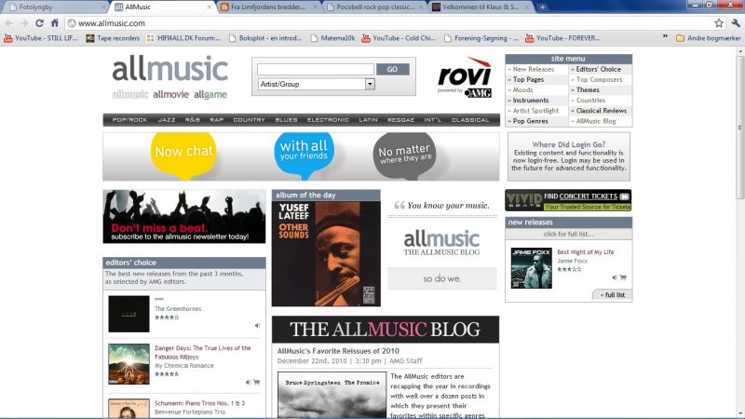
Task: Open YouTube - FOREVER bookmark
Action: pyautogui.click(x=562, y=38)
